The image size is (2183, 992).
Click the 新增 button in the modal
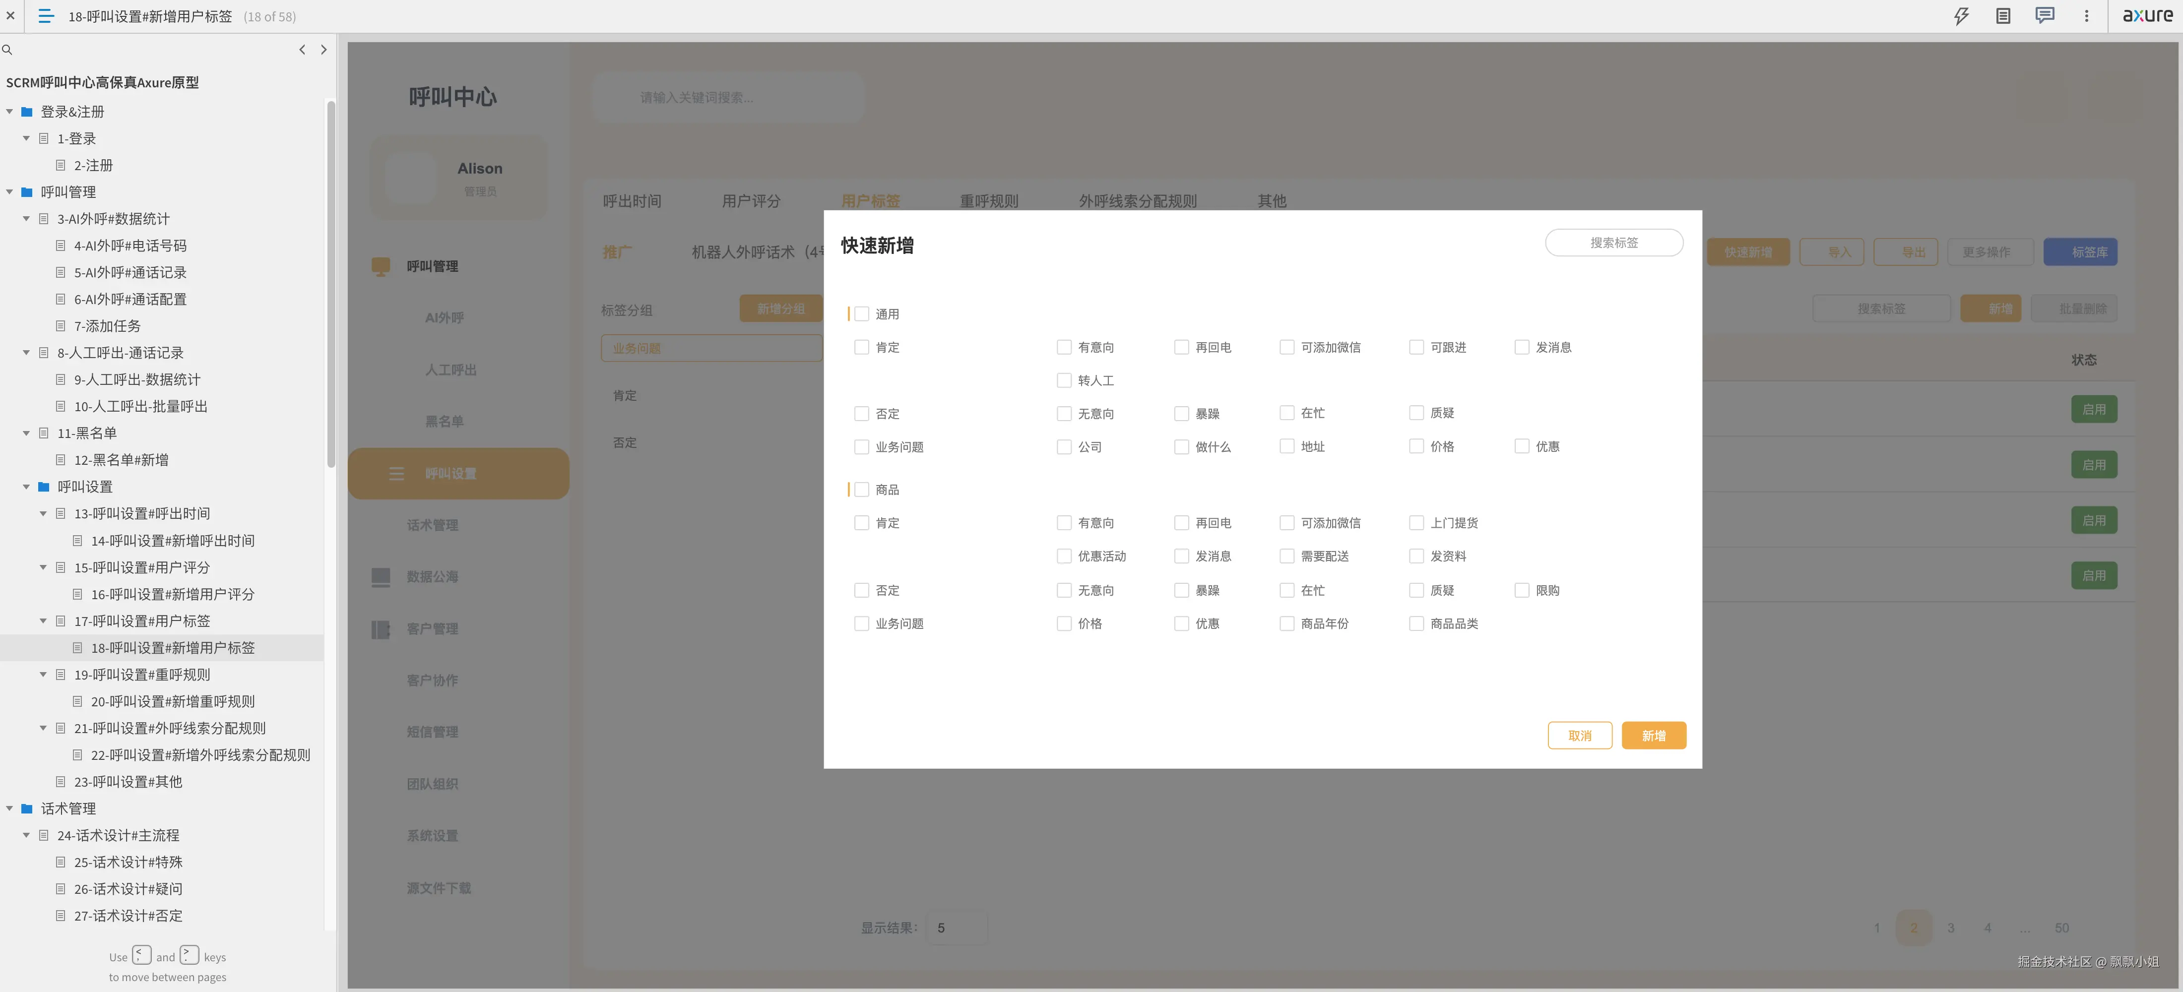coord(1653,735)
